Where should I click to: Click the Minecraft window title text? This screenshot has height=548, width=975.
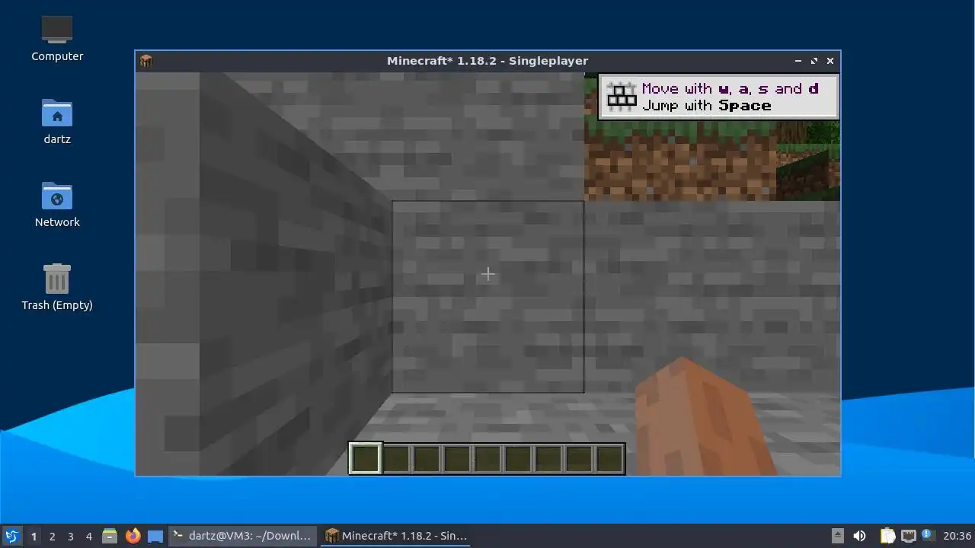coord(487,61)
